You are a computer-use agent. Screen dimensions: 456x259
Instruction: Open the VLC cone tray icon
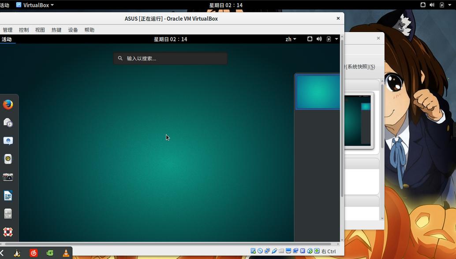[66, 253]
